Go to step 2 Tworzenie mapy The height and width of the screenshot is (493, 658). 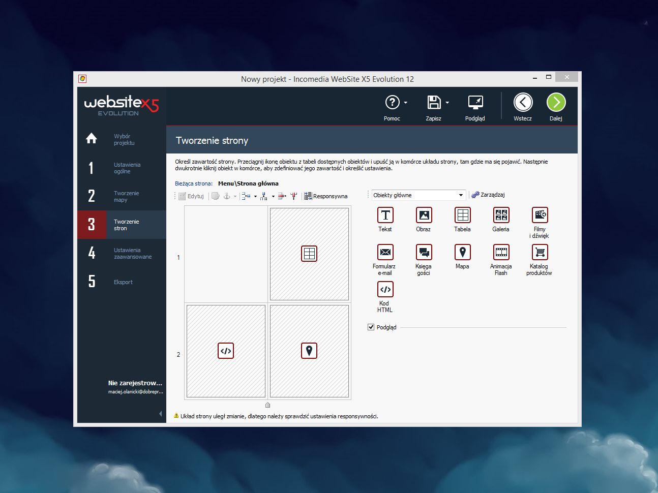point(122,196)
